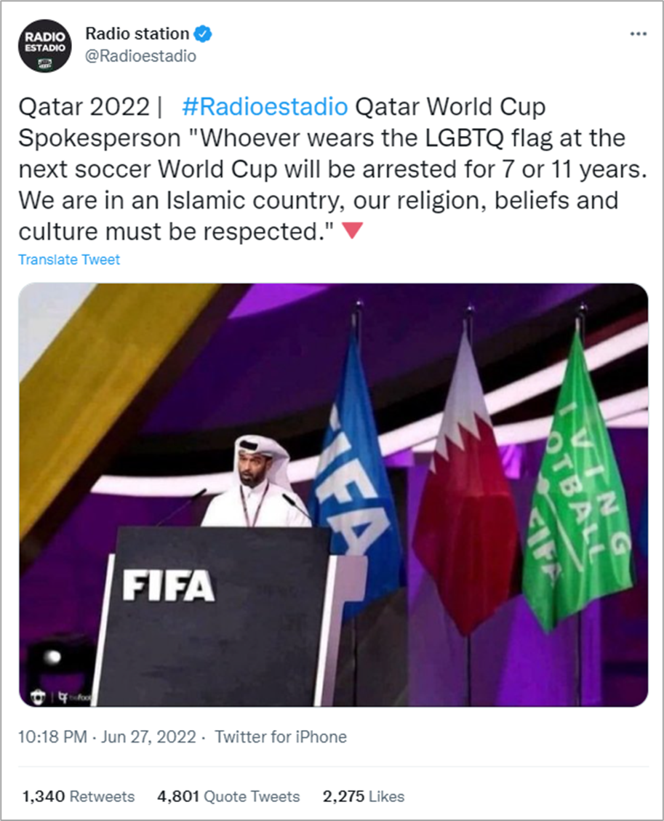View the 2,275 Likes list

(364, 796)
